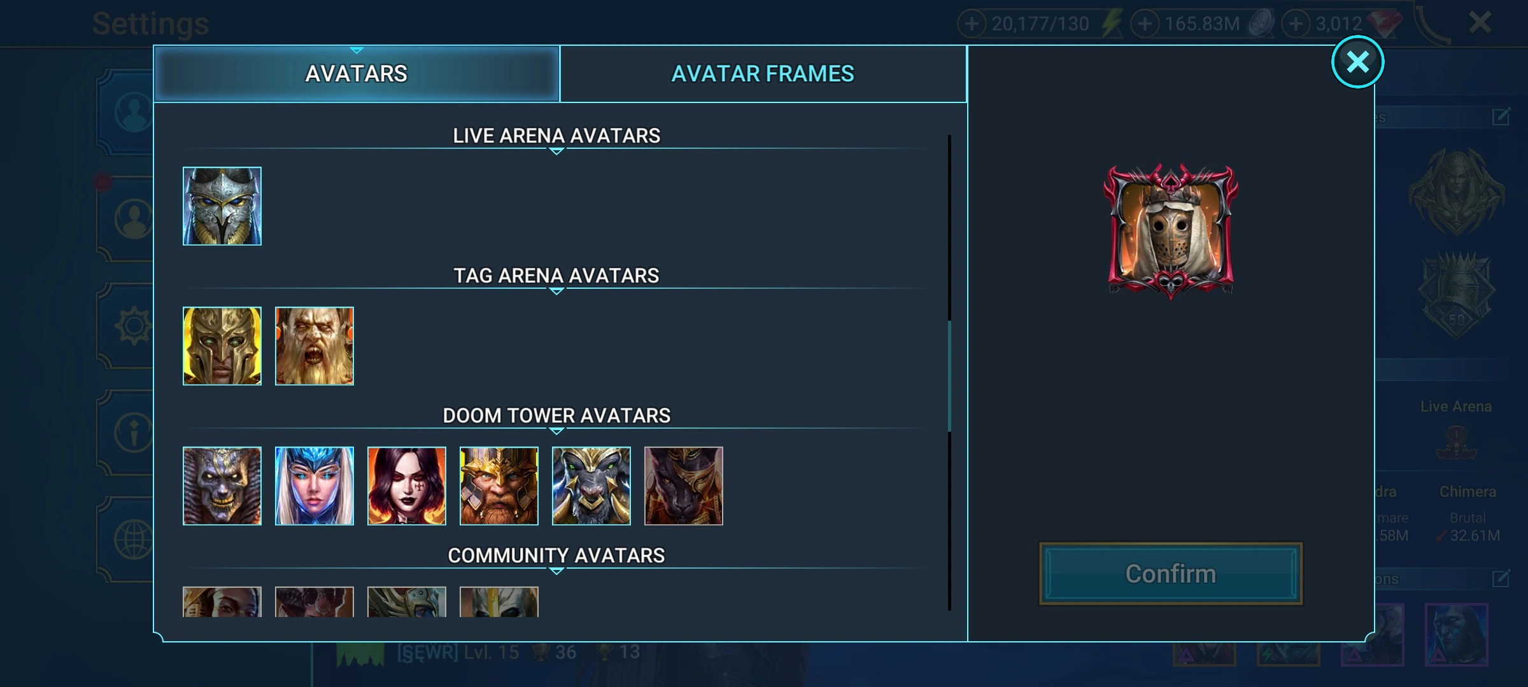Collapse the Doom Tower Avatars section
Image resolution: width=1528 pixels, height=687 pixels.
pyautogui.click(x=556, y=431)
